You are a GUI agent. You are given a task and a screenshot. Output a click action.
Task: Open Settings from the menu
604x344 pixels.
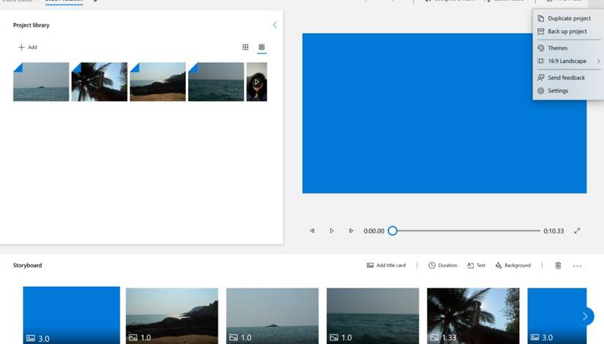pos(568,91)
